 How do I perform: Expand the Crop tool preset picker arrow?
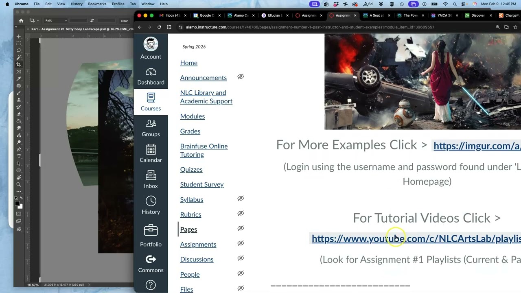[x=37, y=20]
